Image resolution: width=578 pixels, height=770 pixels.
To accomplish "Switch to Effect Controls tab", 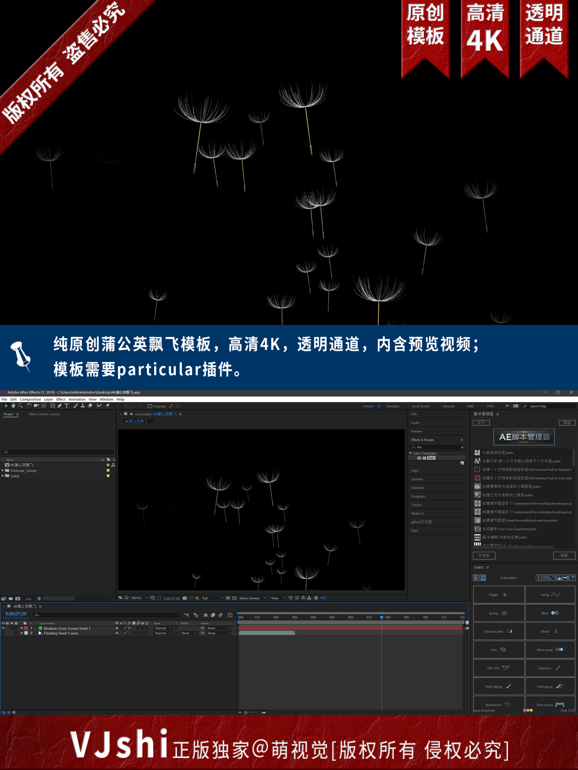I will tap(44, 414).
